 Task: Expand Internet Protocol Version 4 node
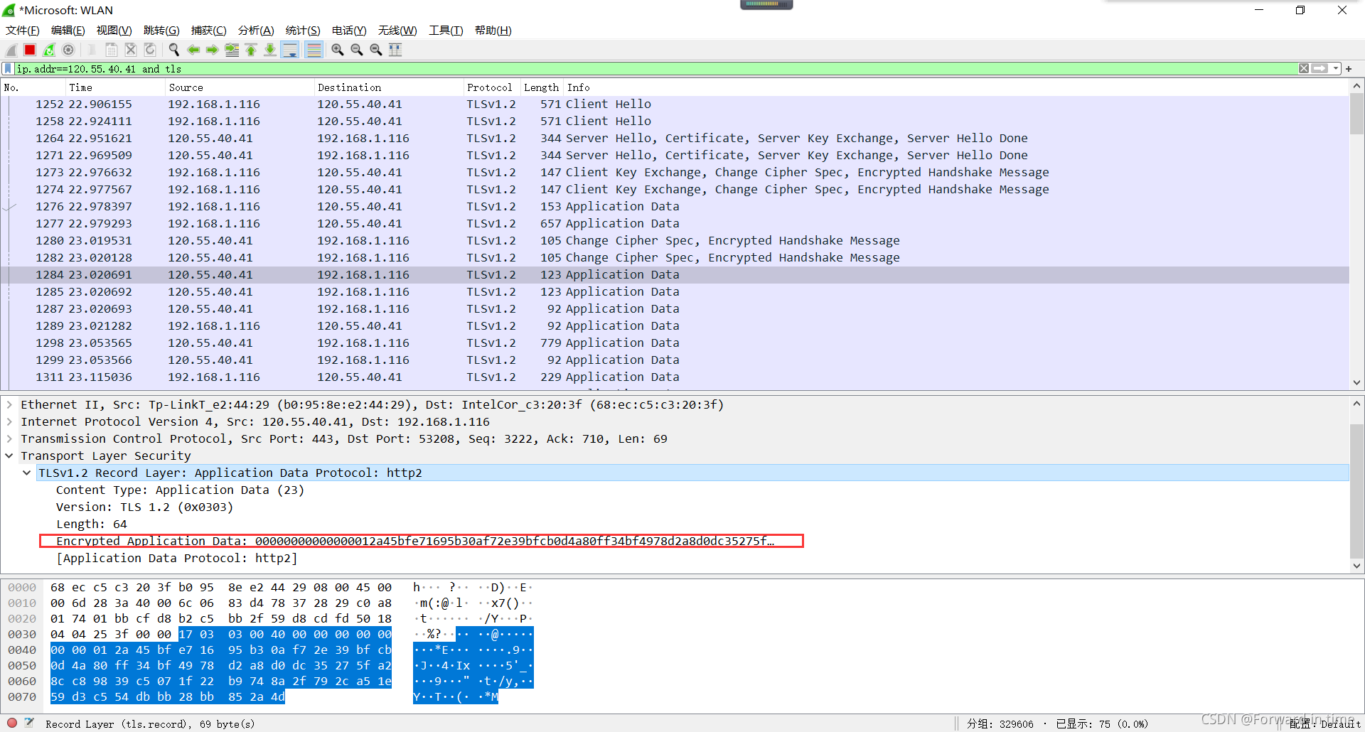pyautogui.click(x=9, y=421)
